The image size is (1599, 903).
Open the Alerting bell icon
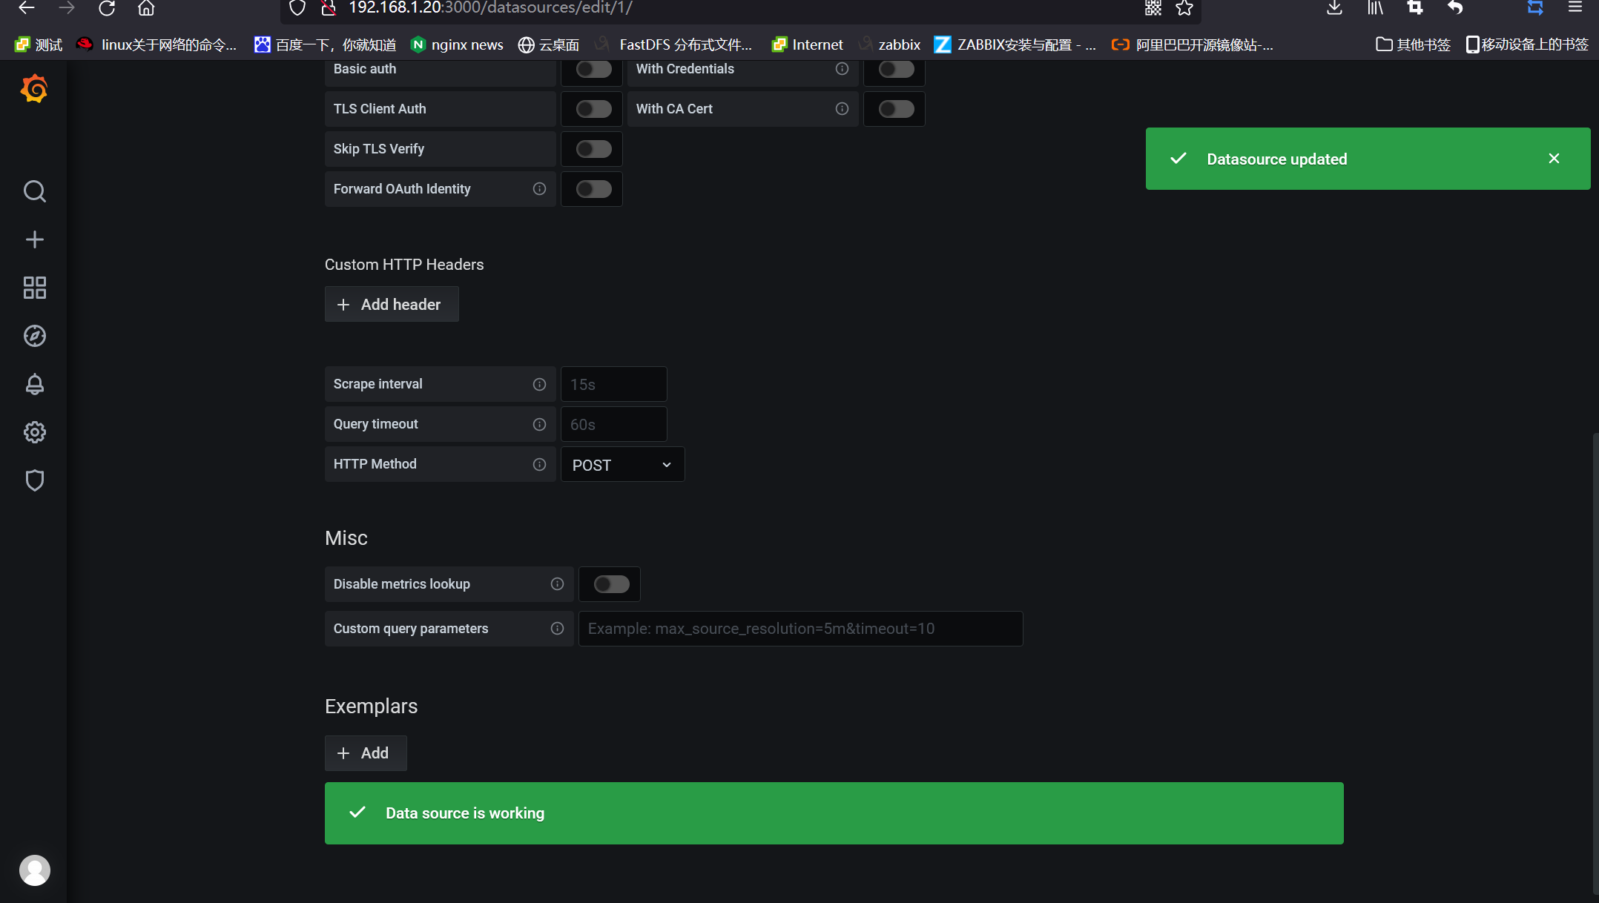pos(34,384)
